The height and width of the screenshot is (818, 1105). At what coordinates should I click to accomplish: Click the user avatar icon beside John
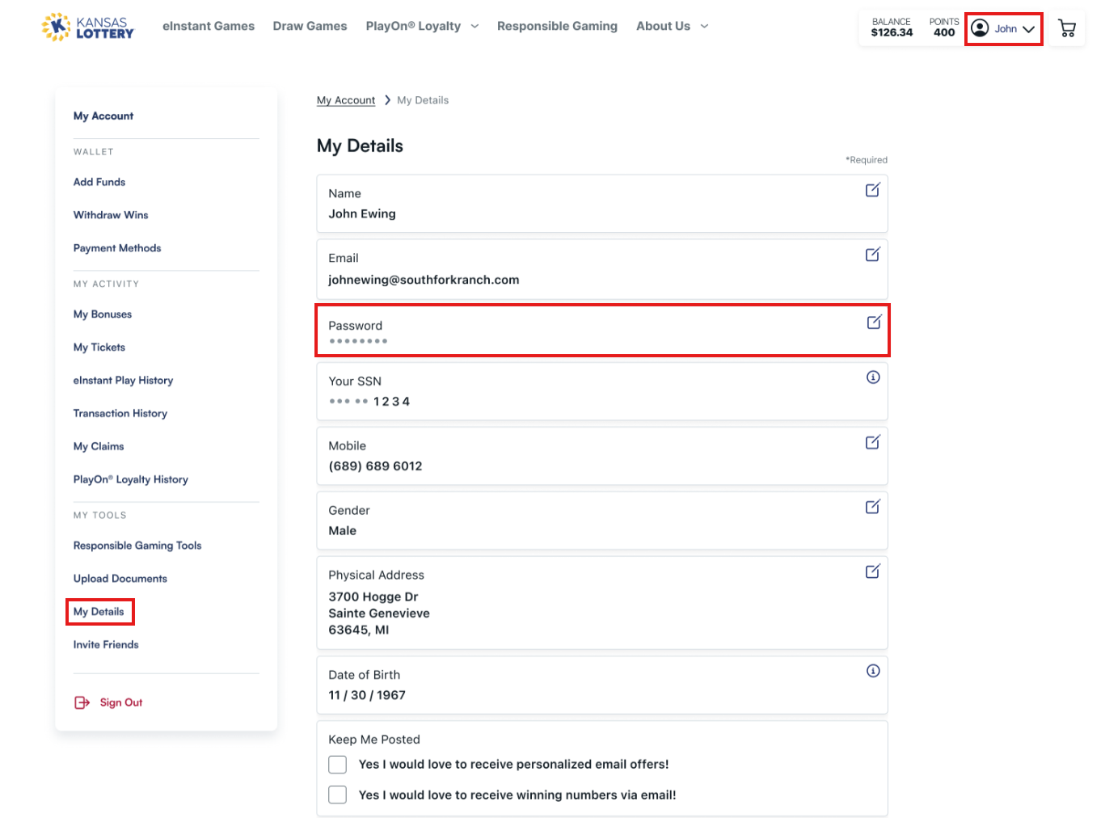click(980, 28)
